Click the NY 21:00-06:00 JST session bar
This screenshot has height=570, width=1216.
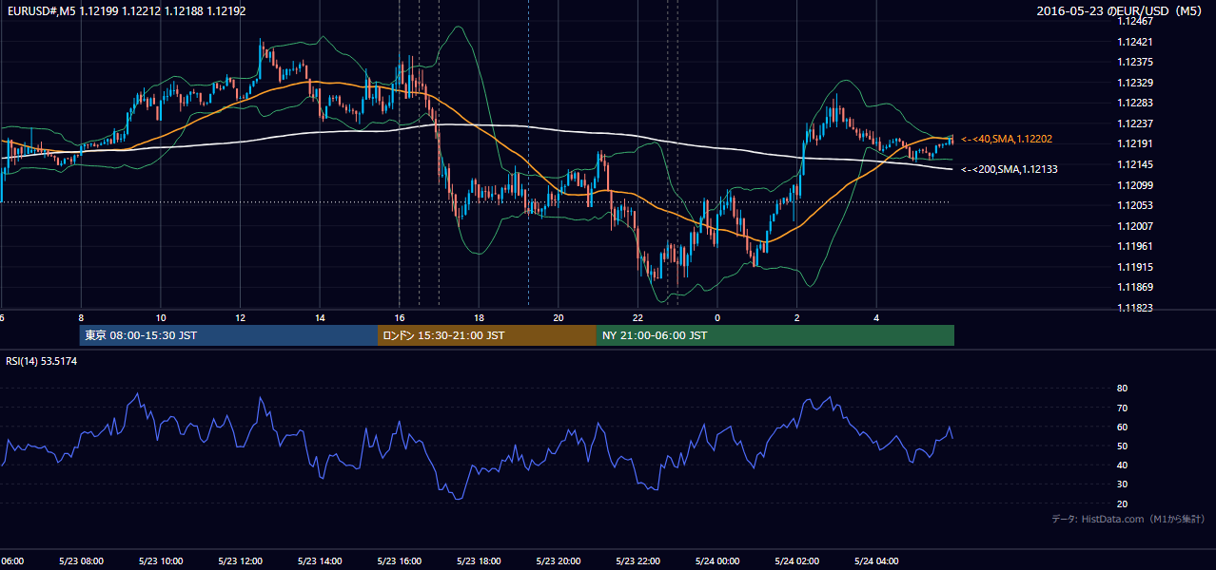(775, 335)
